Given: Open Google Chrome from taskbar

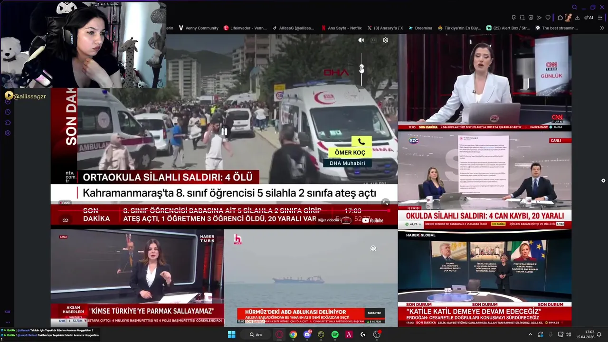Looking at the screenshot, I should [x=293, y=334].
